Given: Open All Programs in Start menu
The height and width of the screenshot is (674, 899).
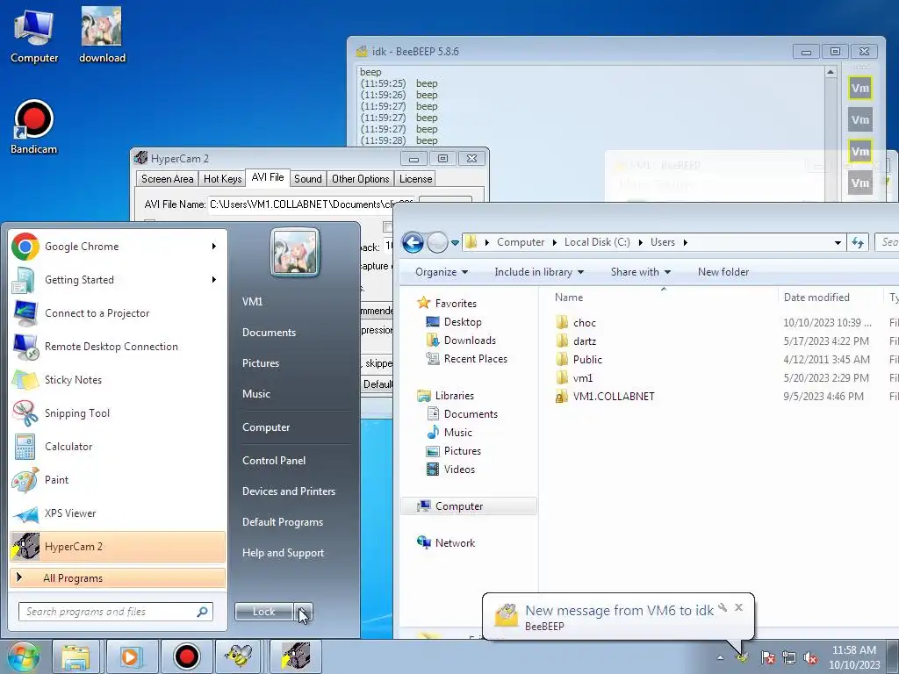Looking at the screenshot, I should [x=118, y=578].
